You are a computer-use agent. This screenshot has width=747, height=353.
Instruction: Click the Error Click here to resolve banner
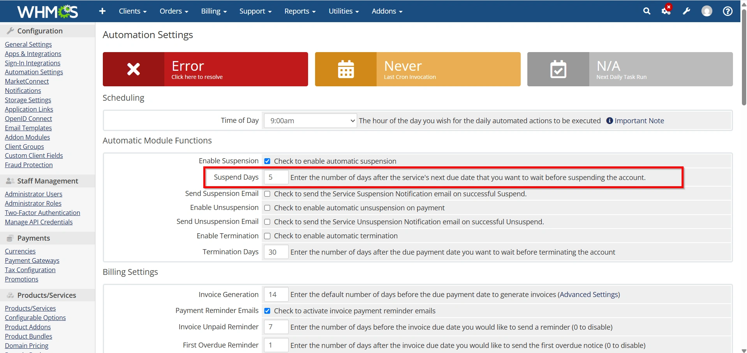[205, 69]
